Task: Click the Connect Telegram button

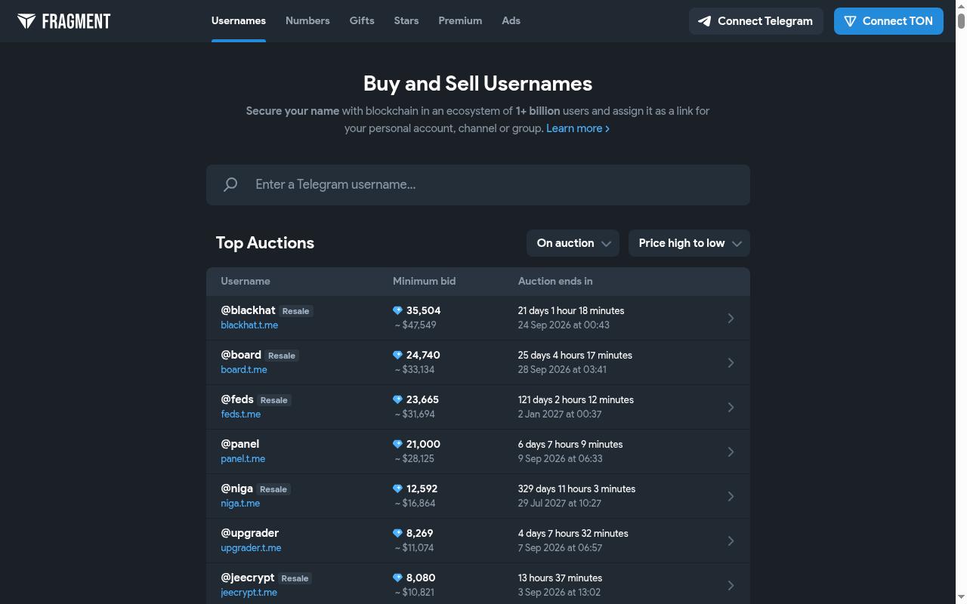Action: coord(755,21)
